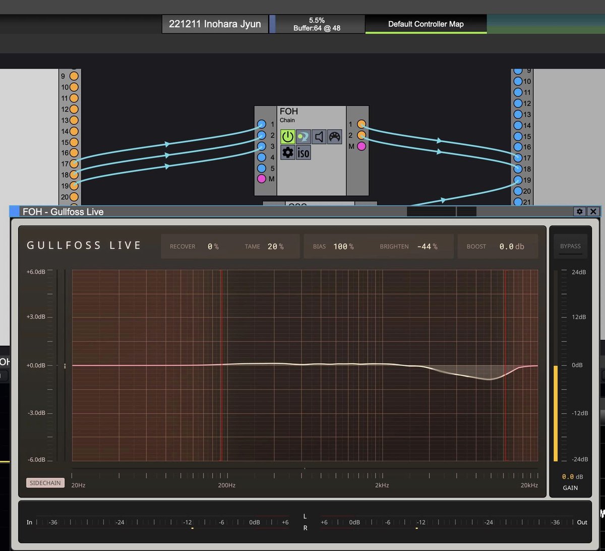The height and width of the screenshot is (551, 605).
Task: Click the iso icon on the FOH block
Action: tap(303, 152)
